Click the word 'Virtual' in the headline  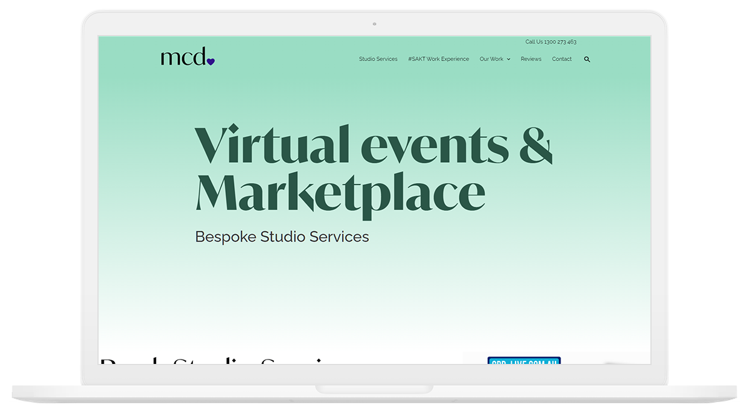point(272,144)
